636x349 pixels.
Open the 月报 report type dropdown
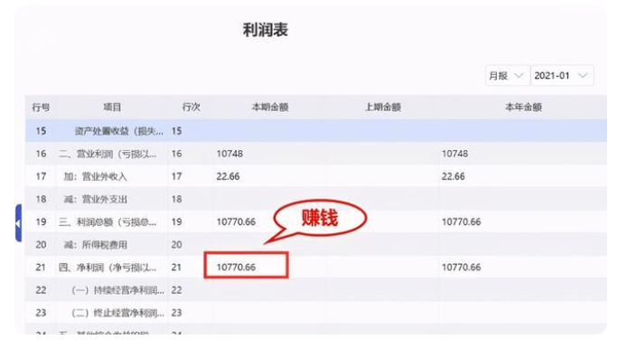click(507, 75)
